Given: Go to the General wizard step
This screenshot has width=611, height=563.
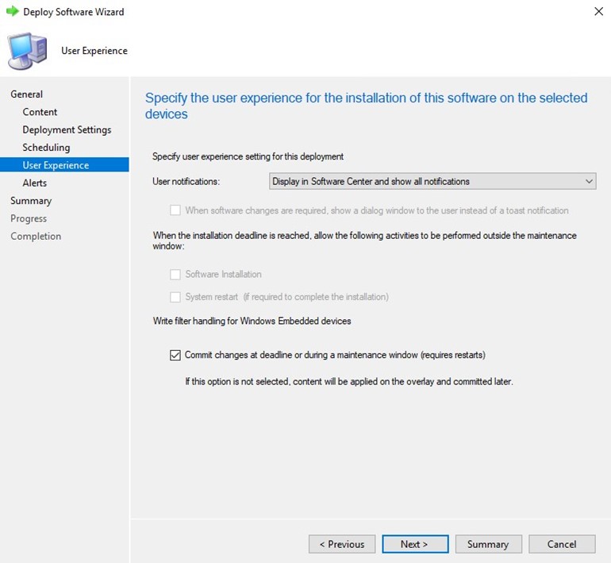Looking at the screenshot, I should click(x=26, y=94).
